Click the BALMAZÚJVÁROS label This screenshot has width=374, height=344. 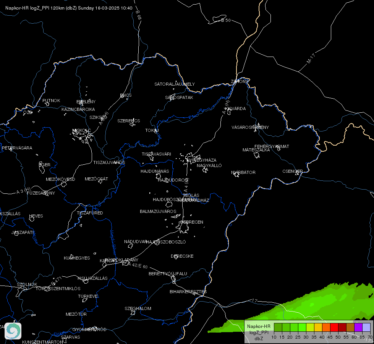click(158, 211)
